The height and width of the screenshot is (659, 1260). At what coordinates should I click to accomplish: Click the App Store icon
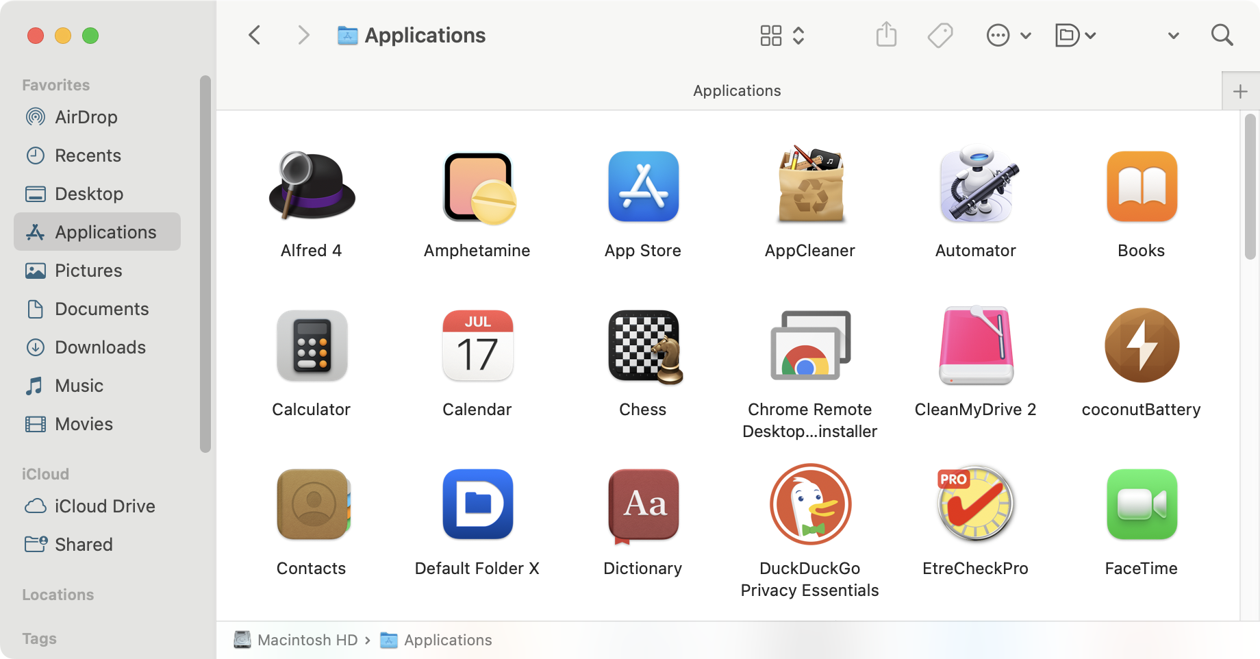pos(643,186)
